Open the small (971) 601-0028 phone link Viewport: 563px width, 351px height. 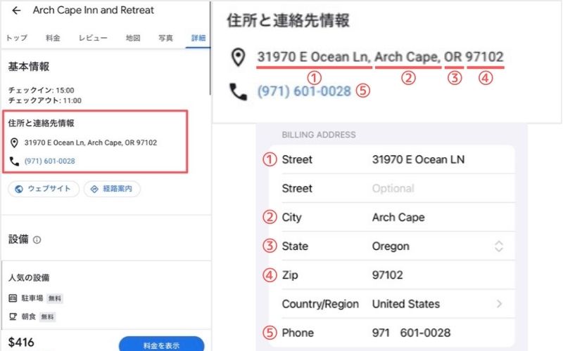click(49, 161)
